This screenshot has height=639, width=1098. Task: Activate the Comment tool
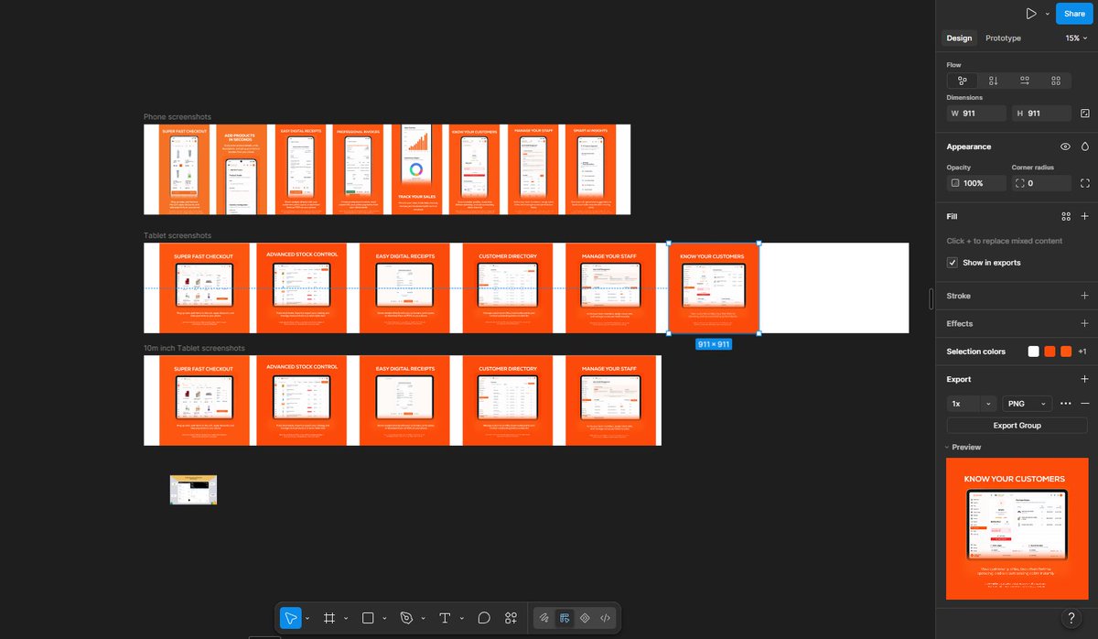[x=484, y=618]
